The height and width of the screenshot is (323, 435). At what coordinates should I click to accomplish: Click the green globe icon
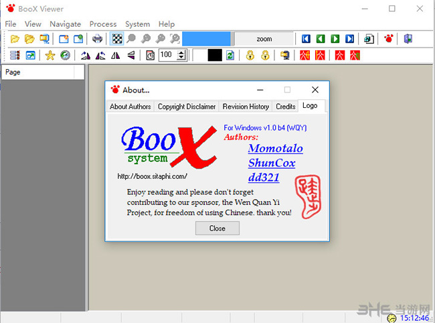click(65, 55)
